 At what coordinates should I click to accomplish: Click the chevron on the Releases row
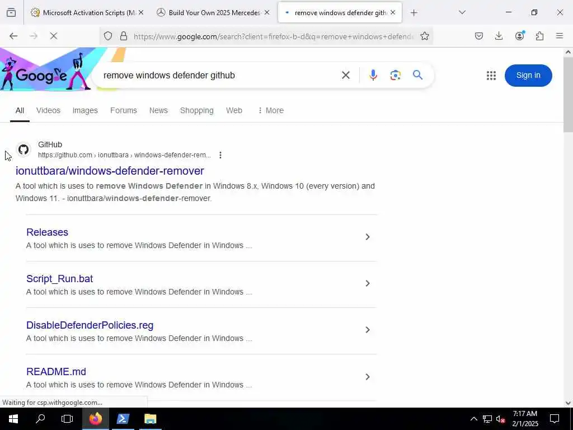click(368, 237)
